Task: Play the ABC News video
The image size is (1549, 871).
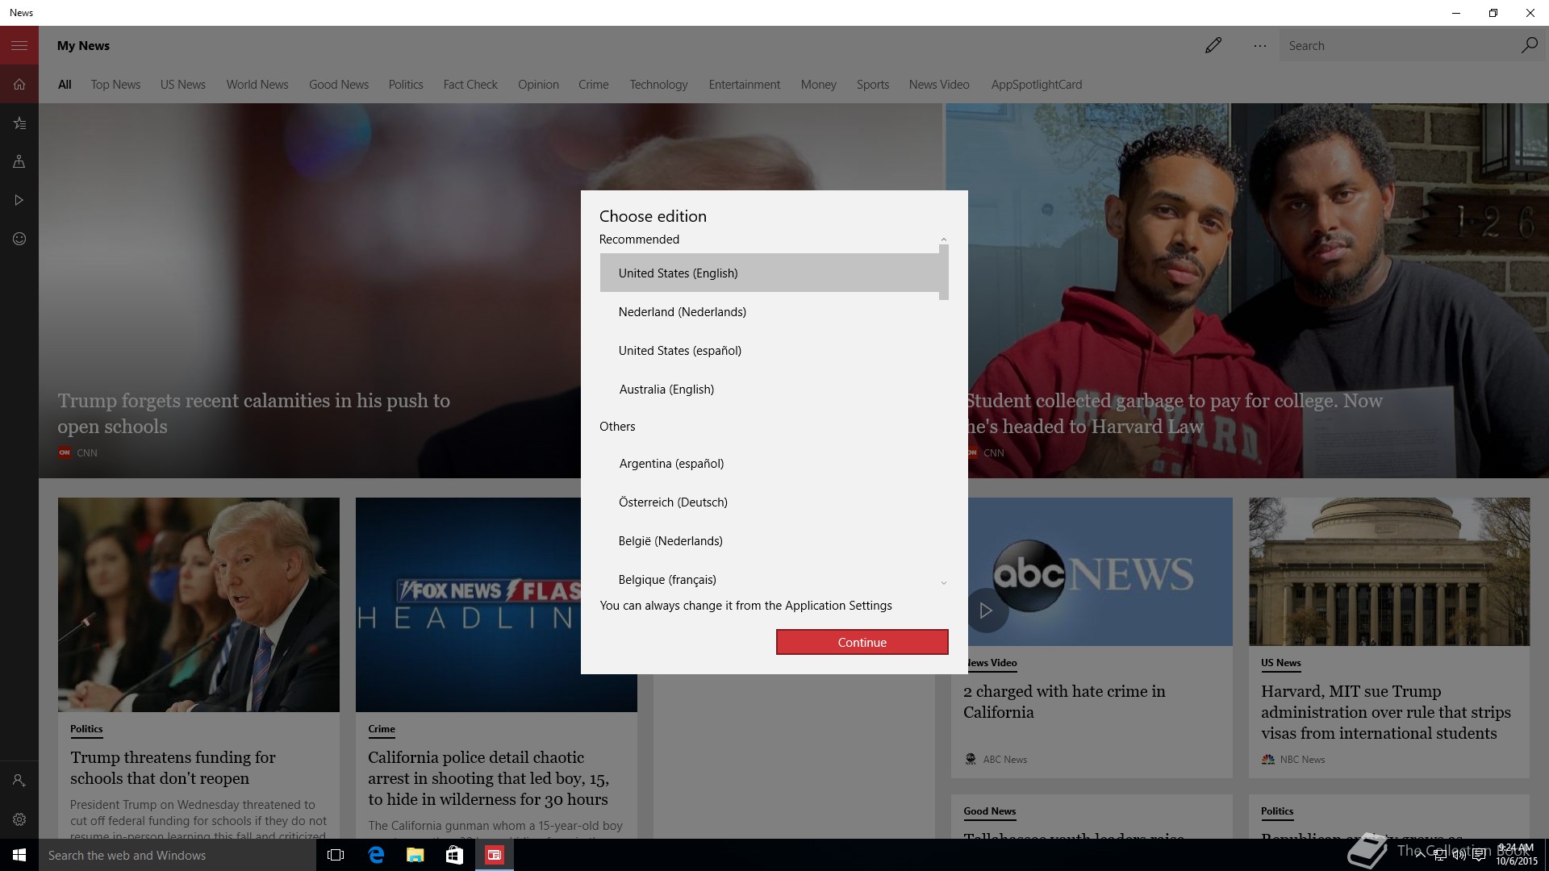Action: tap(986, 611)
